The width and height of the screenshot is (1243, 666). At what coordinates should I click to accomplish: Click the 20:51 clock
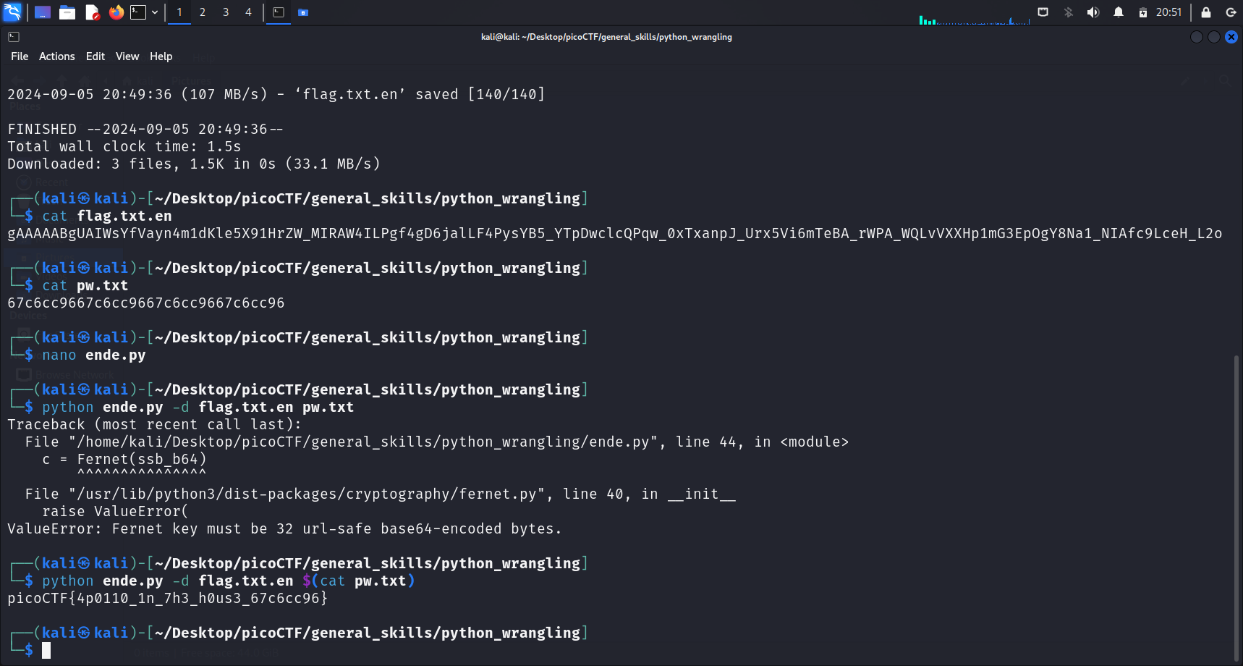(1168, 12)
